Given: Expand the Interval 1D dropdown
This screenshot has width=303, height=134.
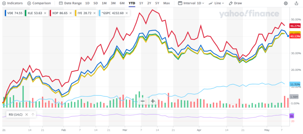Looking at the screenshot, I should coord(191,3).
